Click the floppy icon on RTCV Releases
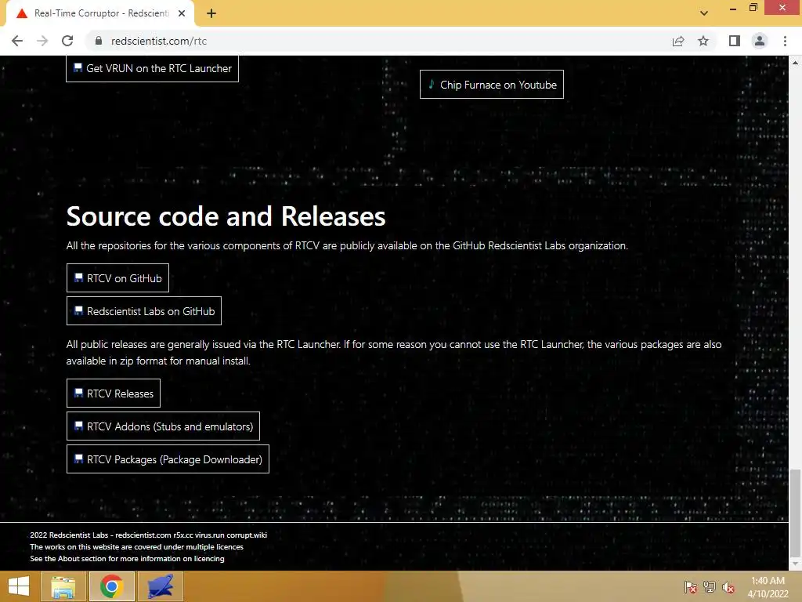The height and width of the screenshot is (602, 802). pyautogui.click(x=79, y=393)
